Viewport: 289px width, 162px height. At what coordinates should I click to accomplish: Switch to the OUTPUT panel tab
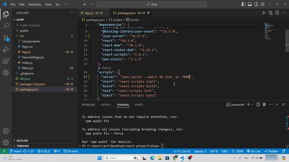pyautogui.click(x=106, y=105)
